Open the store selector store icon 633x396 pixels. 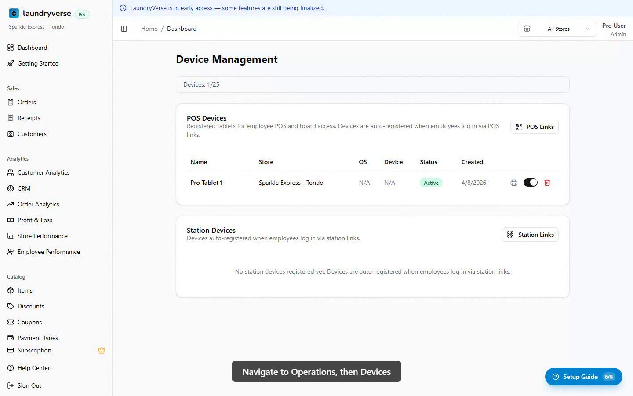tap(527, 29)
